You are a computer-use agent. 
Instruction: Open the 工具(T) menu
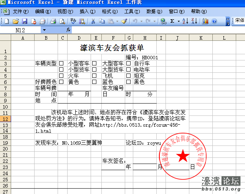(x=132, y=12)
